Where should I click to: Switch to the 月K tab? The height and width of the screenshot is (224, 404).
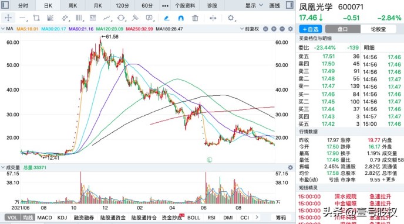click(x=97, y=5)
